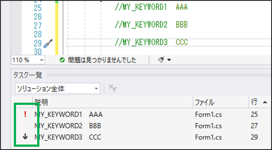Click the green checkmark no-issues status icon
The width and height of the screenshot is (272, 150).
coord(62,60)
